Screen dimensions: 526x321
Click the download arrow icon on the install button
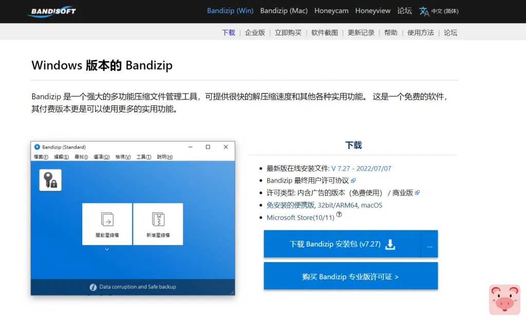click(x=390, y=245)
